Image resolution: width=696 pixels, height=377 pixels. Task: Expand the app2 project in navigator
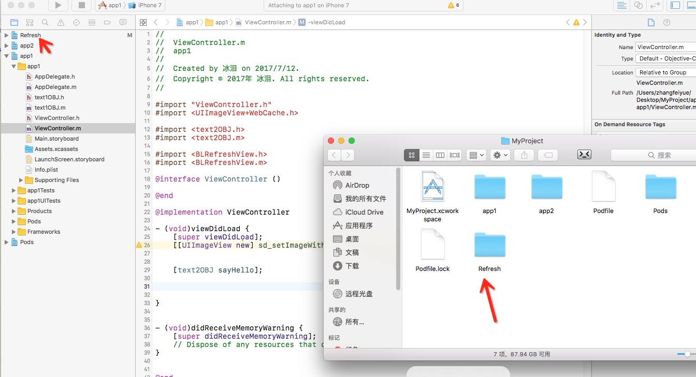tap(6, 46)
